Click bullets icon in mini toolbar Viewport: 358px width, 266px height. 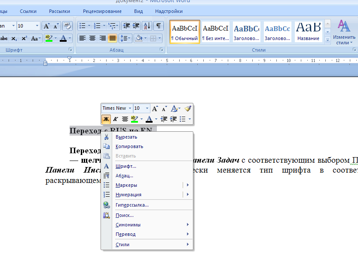(x=183, y=119)
